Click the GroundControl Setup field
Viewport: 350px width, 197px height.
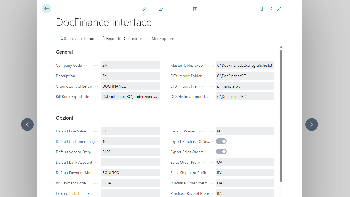coord(130,86)
